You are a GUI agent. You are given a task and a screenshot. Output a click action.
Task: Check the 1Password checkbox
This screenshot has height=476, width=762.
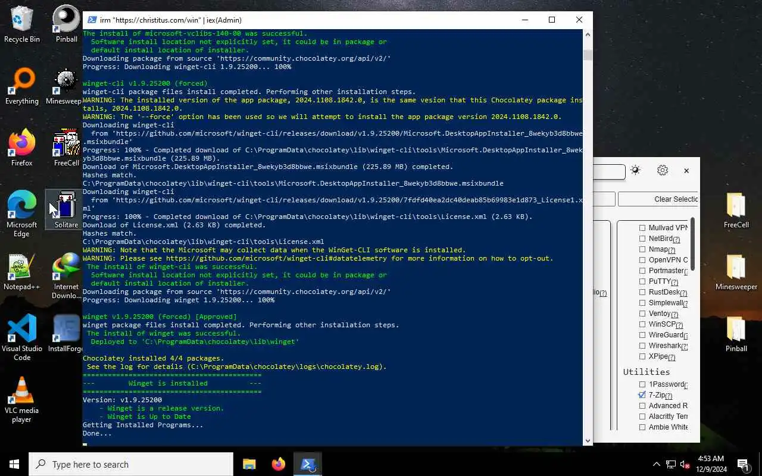[x=642, y=384]
